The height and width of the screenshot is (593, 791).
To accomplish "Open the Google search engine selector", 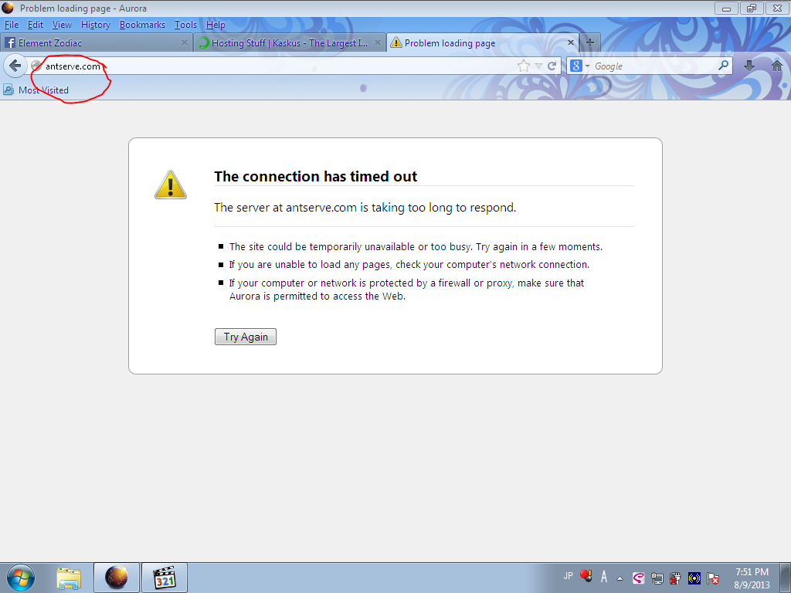I will 579,66.
